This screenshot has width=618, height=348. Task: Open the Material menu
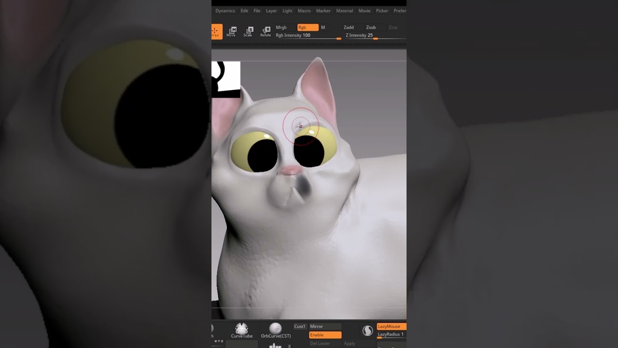click(345, 11)
